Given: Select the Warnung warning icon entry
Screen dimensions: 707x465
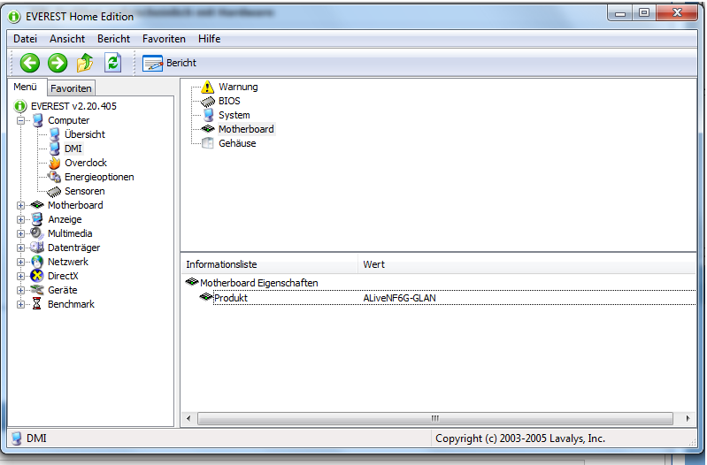Looking at the screenshot, I should point(229,87).
